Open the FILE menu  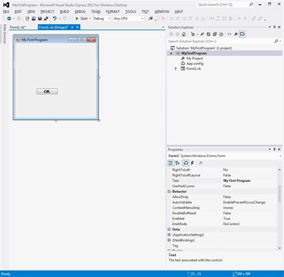(x=6, y=12)
